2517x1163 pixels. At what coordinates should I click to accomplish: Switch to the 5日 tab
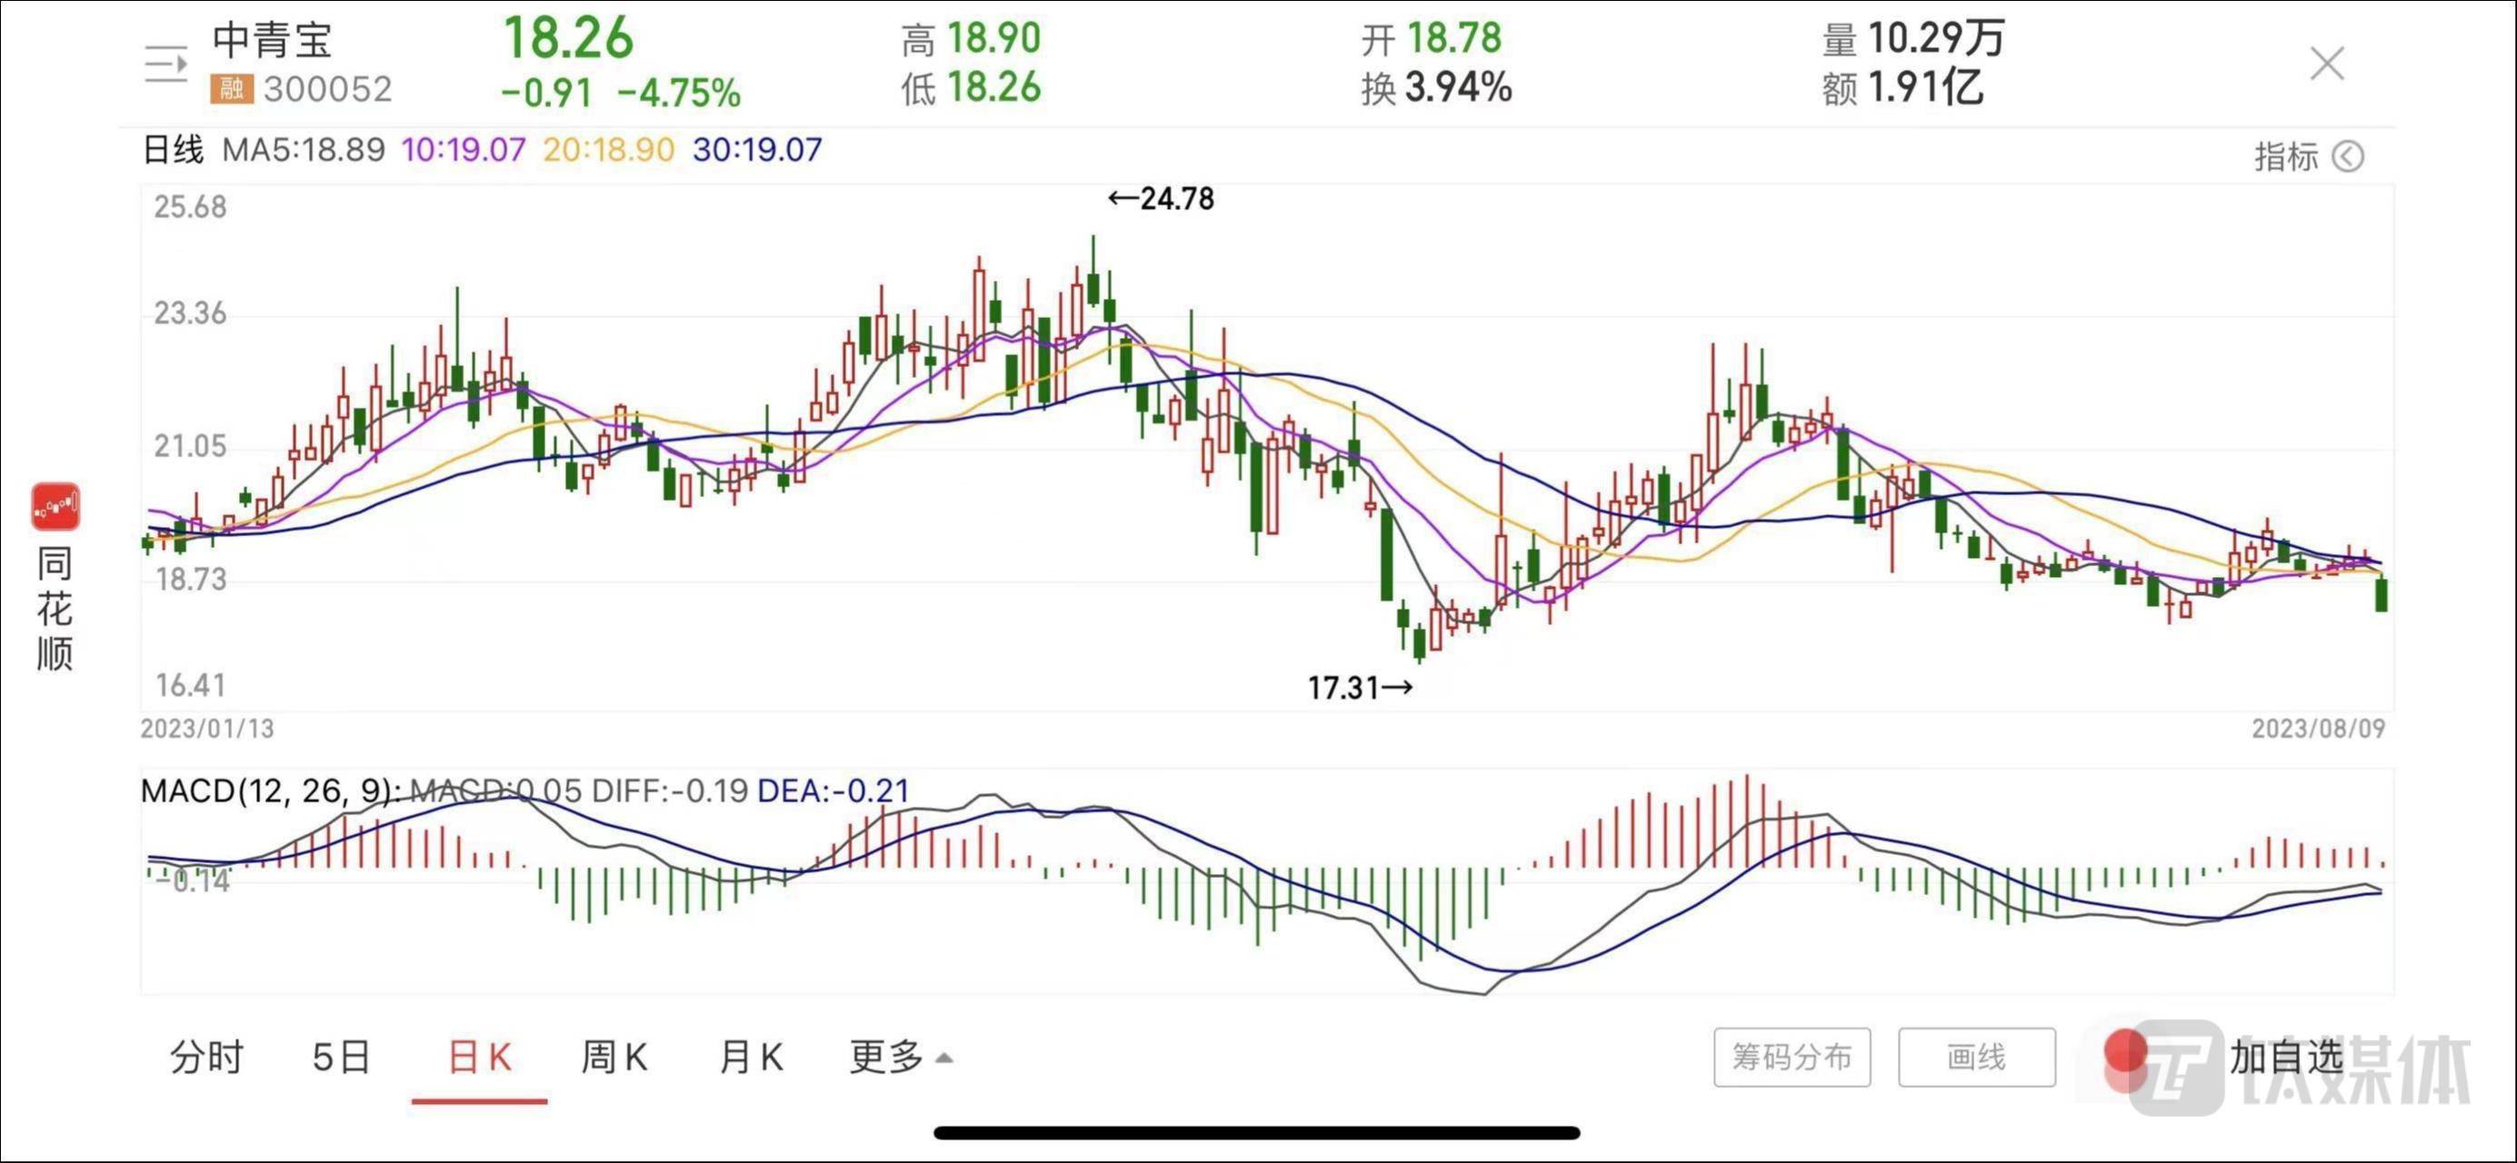pos(341,1057)
